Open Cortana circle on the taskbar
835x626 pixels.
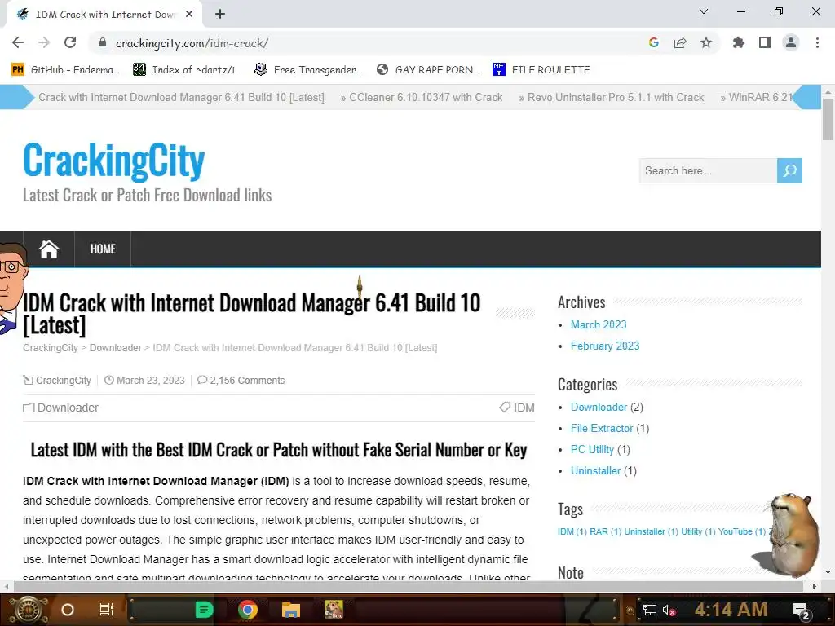68,610
